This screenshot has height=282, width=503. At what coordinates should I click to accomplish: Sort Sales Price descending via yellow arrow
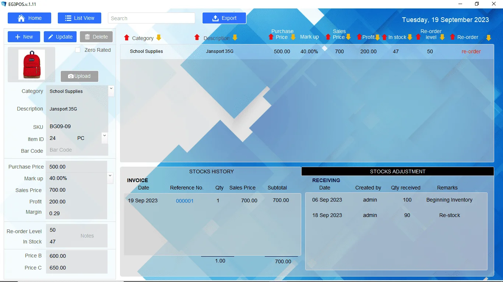pyautogui.click(x=348, y=37)
